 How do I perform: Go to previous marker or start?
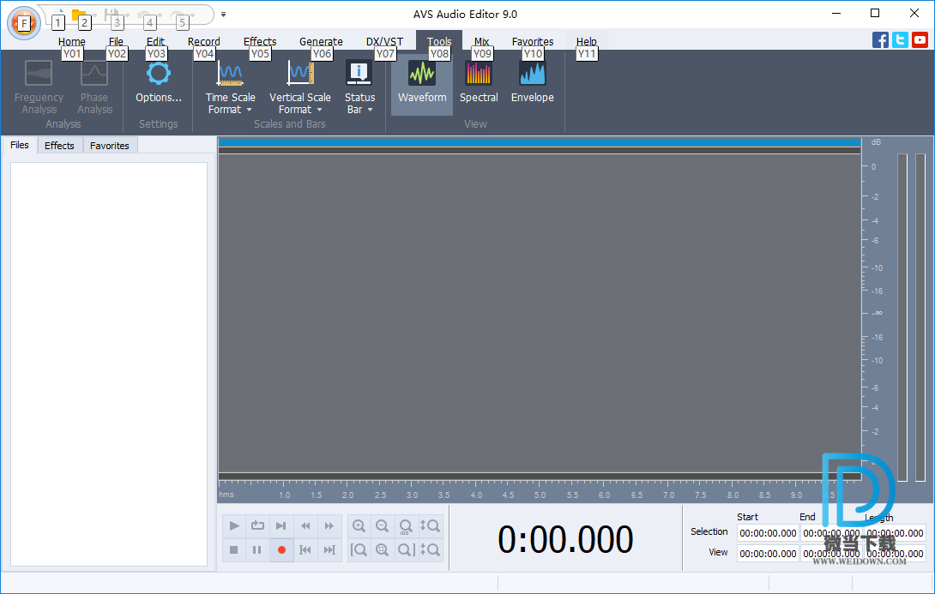pyautogui.click(x=305, y=550)
